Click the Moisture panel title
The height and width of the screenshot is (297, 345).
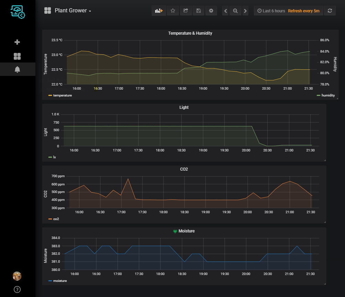(x=186, y=231)
